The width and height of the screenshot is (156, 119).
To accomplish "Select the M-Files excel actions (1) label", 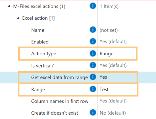I will (x=39, y=7).
